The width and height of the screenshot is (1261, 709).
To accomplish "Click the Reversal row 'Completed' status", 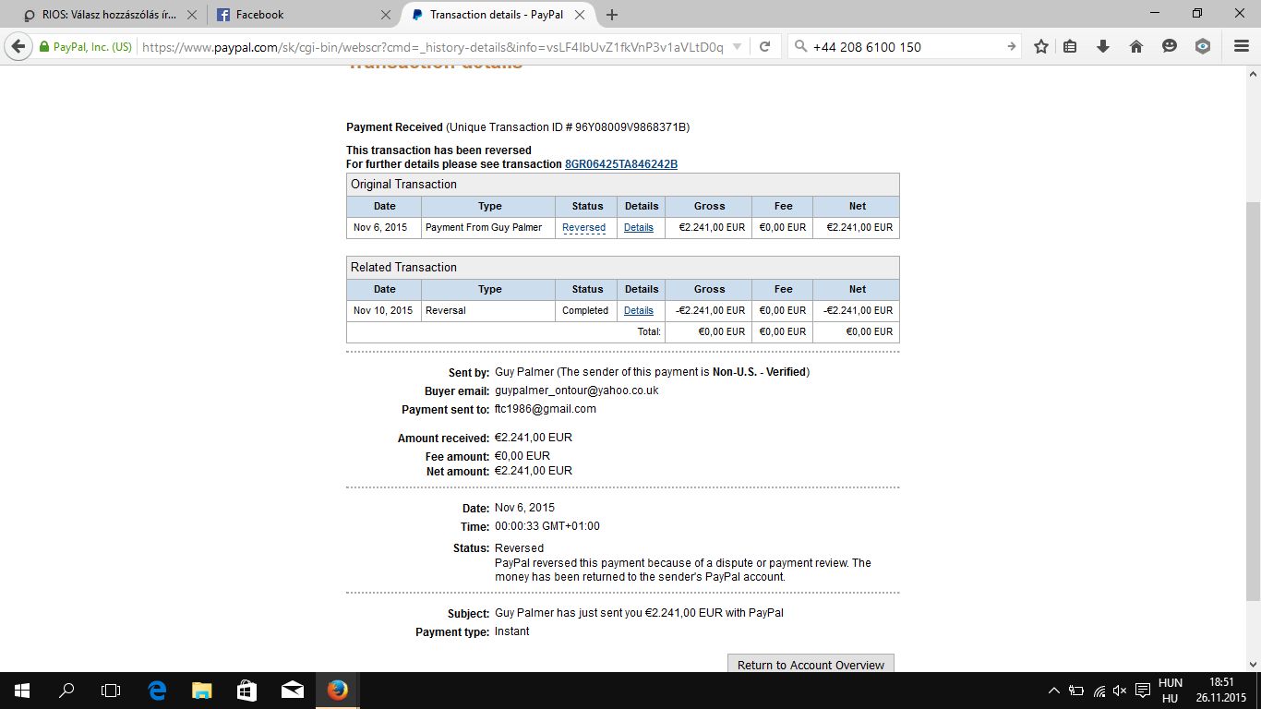I will (585, 310).
